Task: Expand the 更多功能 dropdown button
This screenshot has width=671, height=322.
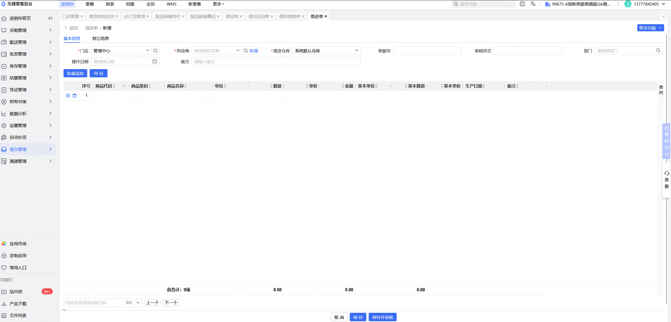Action: tap(650, 28)
